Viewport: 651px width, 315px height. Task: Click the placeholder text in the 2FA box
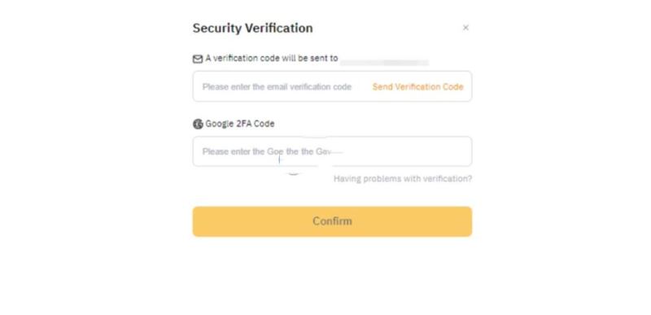(x=273, y=151)
